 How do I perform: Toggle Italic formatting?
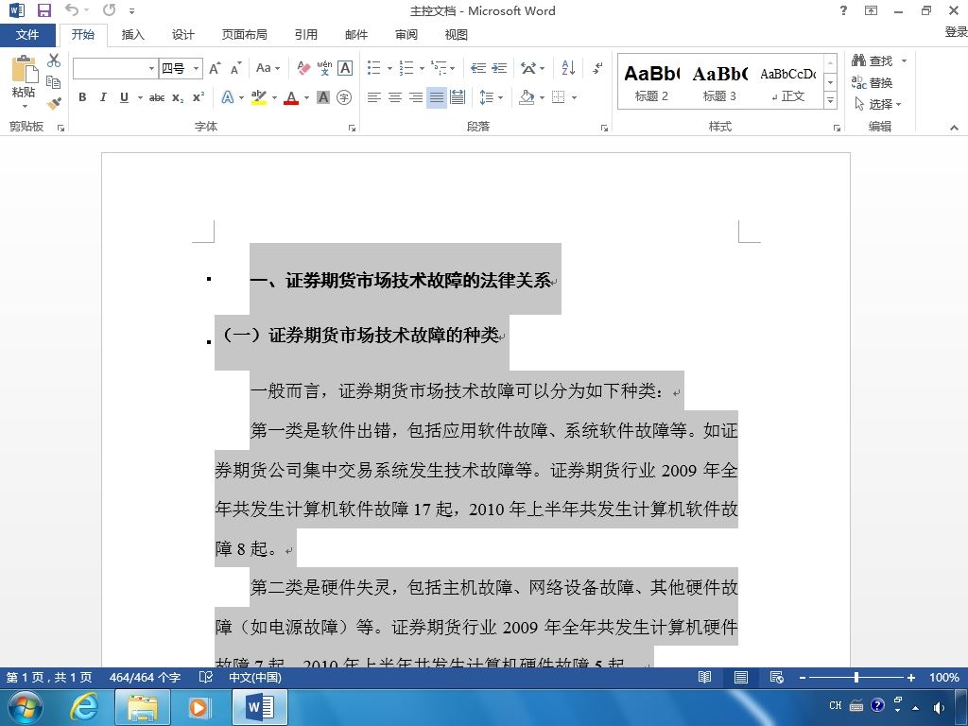[x=103, y=97]
